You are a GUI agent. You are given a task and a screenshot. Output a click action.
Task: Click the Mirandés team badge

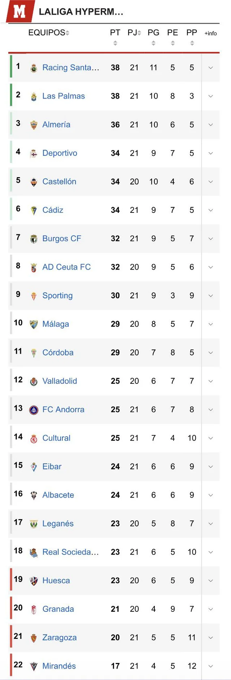[x=34, y=666]
